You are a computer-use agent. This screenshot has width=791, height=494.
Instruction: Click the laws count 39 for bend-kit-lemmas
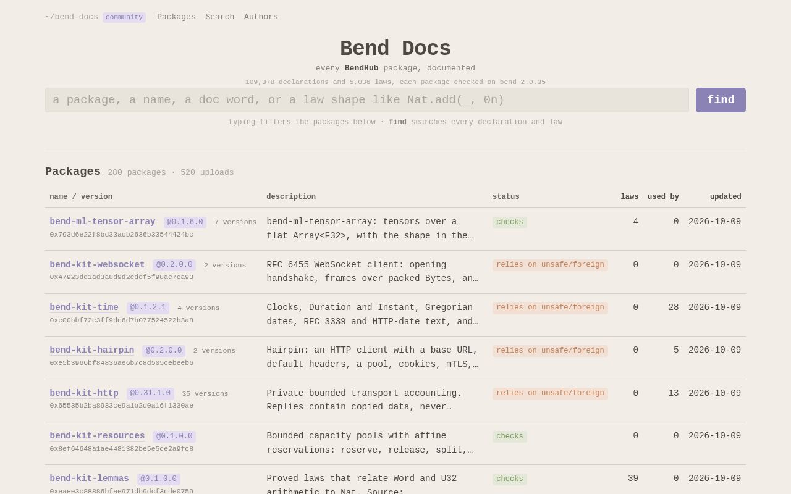coord(633,479)
